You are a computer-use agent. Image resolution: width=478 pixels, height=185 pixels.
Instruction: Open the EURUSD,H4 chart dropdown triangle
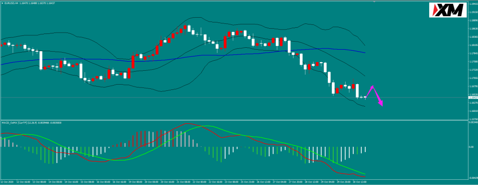click(x=1, y=2)
